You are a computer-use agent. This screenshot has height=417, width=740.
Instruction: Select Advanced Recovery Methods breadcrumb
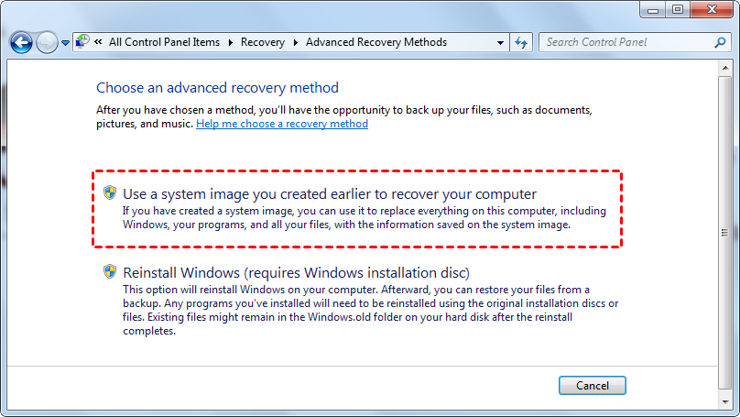(376, 42)
